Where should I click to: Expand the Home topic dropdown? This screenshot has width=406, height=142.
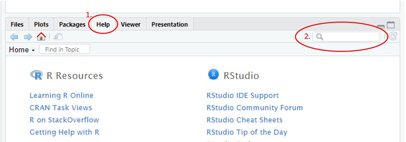[22, 50]
